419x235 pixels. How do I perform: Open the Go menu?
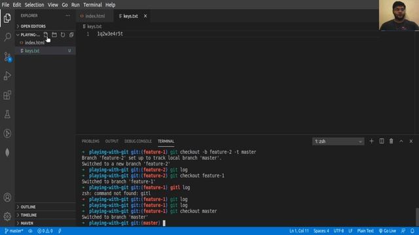65,5
